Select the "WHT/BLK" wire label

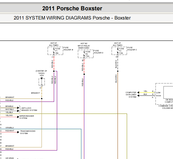[9, 109]
